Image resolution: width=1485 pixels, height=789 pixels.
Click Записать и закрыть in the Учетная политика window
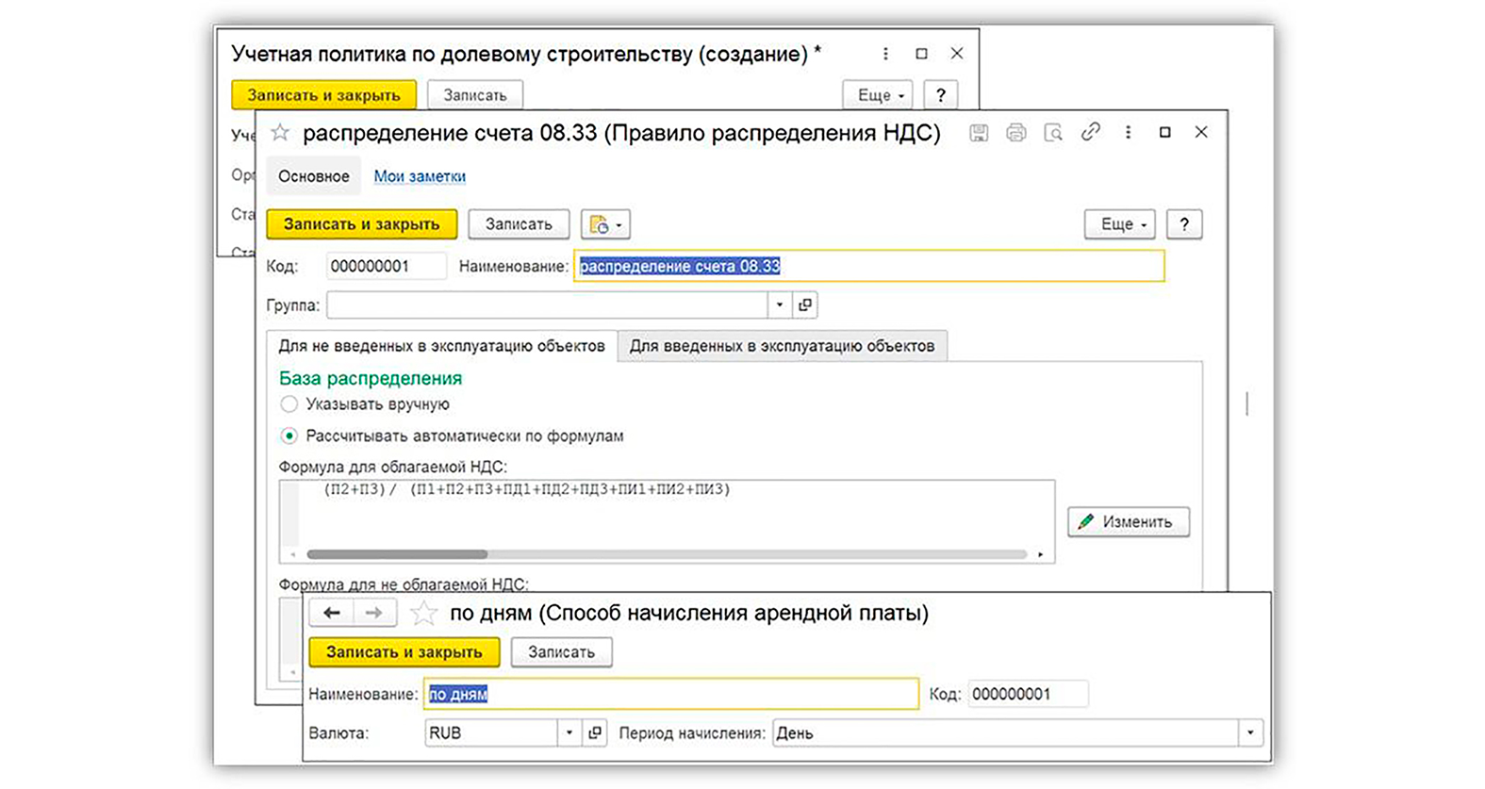tap(323, 95)
